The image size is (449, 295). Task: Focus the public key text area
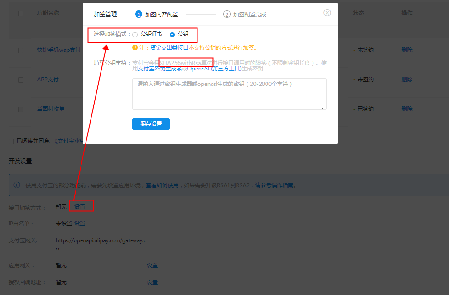[x=229, y=94]
